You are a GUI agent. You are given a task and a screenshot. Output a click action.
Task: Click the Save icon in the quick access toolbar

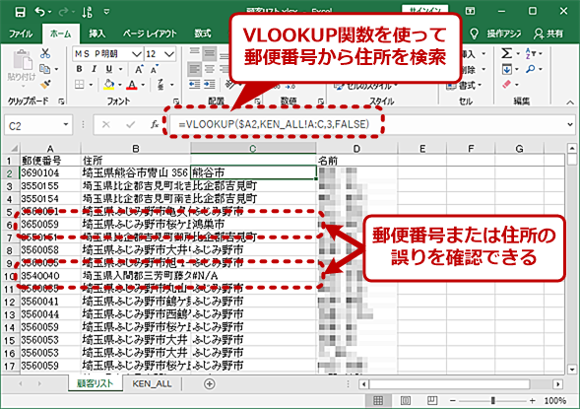pos(20,12)
